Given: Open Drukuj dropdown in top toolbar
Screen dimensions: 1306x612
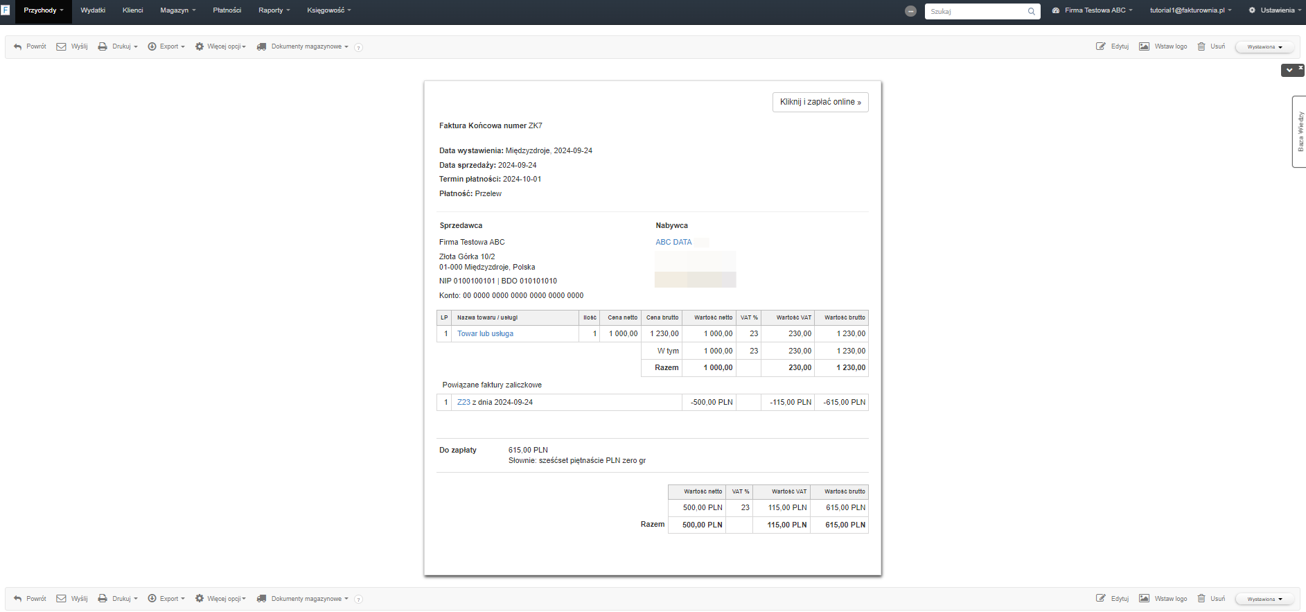Looking at the screenshot, I should click(118, 46).
